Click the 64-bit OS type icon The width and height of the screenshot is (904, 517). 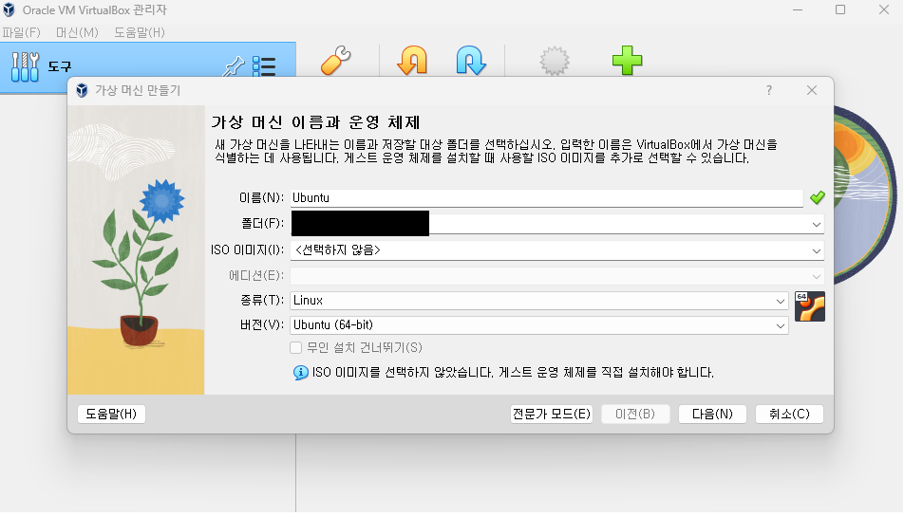[809, 306]
